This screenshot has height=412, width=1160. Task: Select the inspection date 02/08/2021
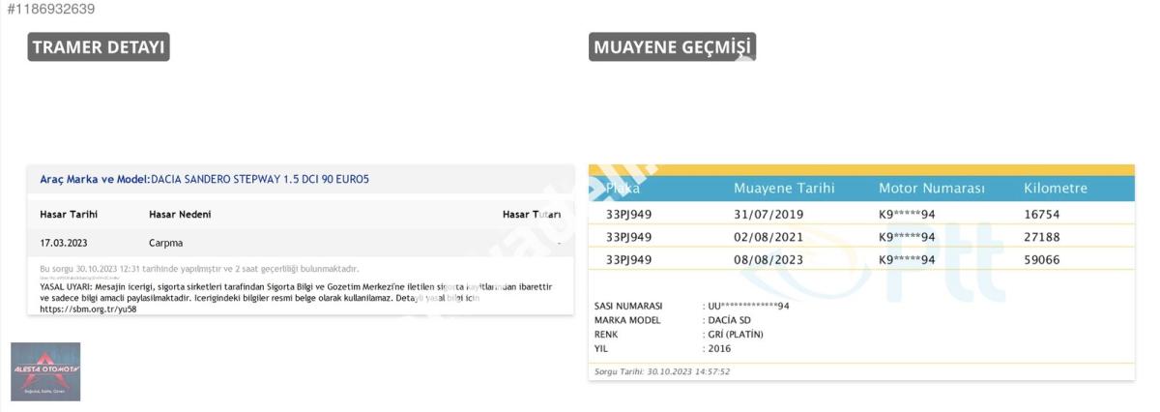768,237
